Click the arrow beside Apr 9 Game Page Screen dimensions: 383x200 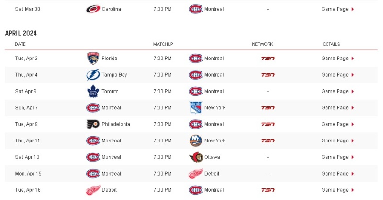(353, 124)
